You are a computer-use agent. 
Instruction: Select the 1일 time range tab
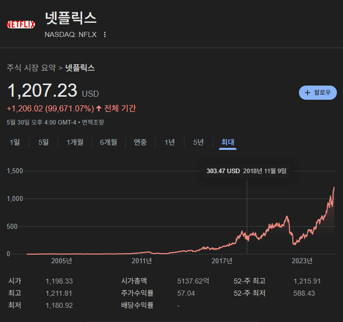(x=15, y=142)
